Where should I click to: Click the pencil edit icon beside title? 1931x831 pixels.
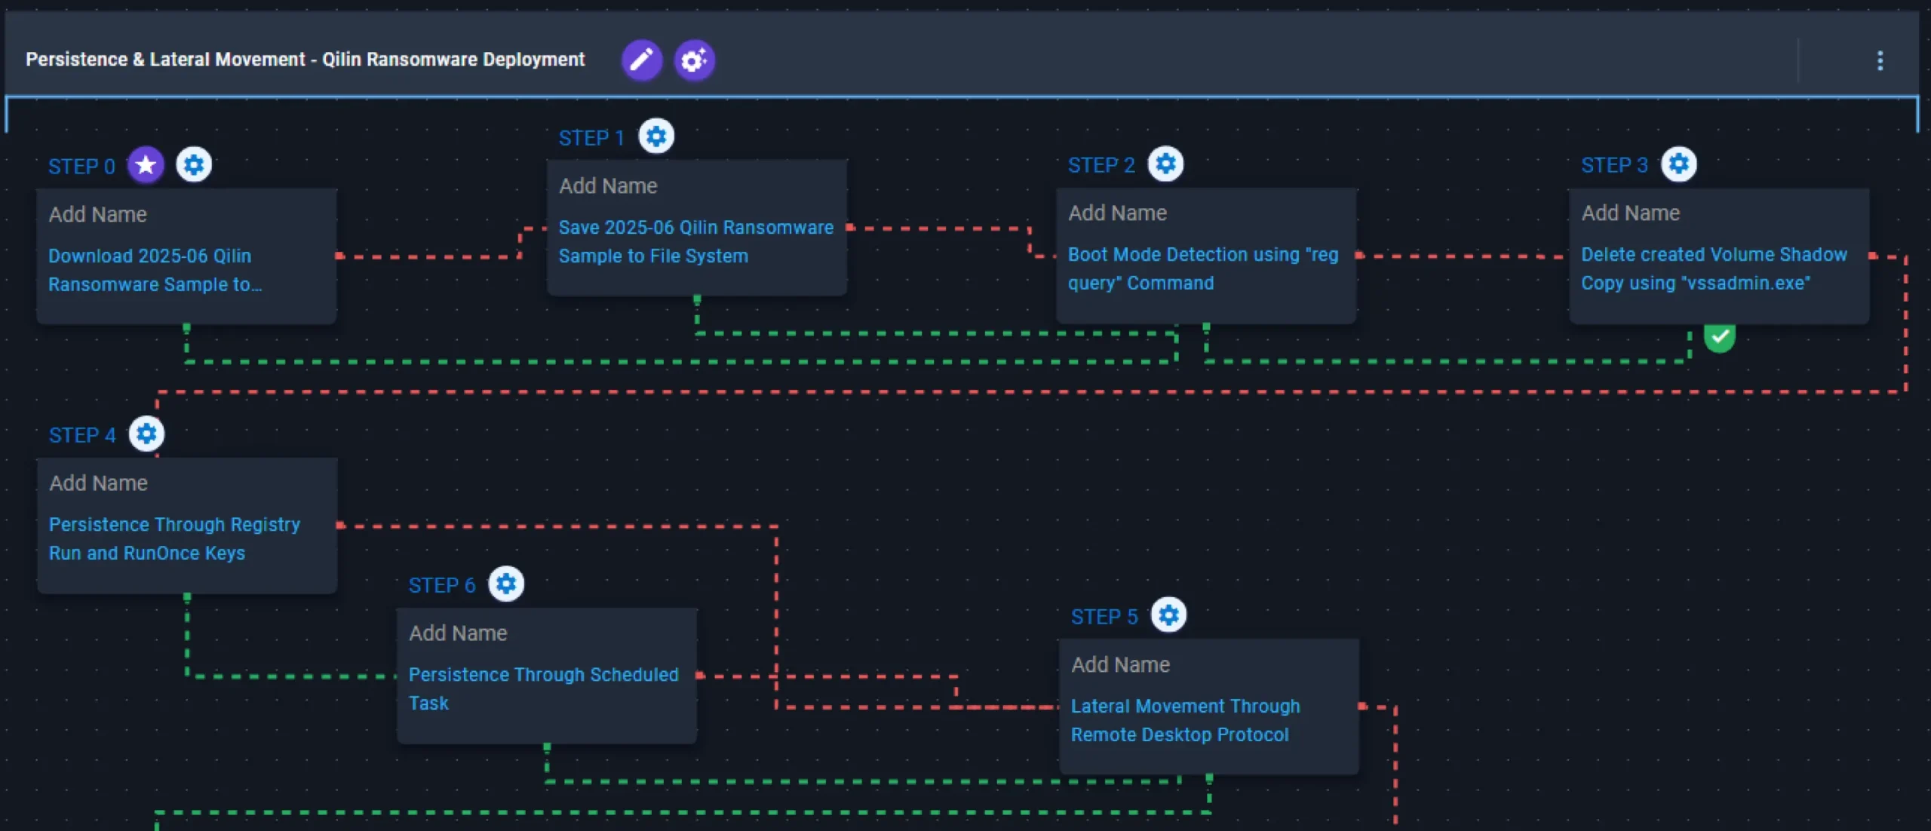click(x=641, y=60)
